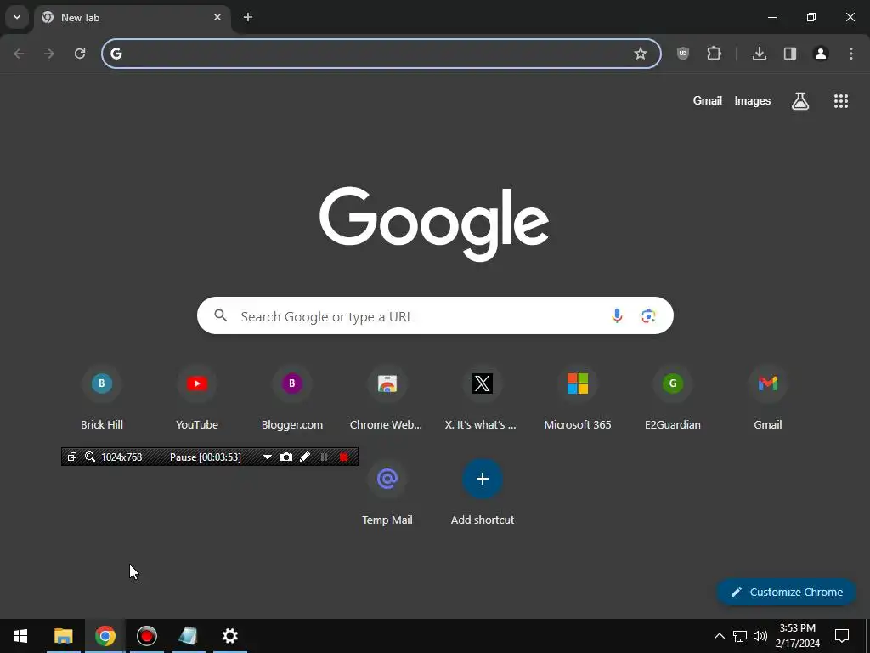Open the tab search dropdown arrow
Image resolution: width=870 pixels, height=653 pixels.
(x=17, y=17)
